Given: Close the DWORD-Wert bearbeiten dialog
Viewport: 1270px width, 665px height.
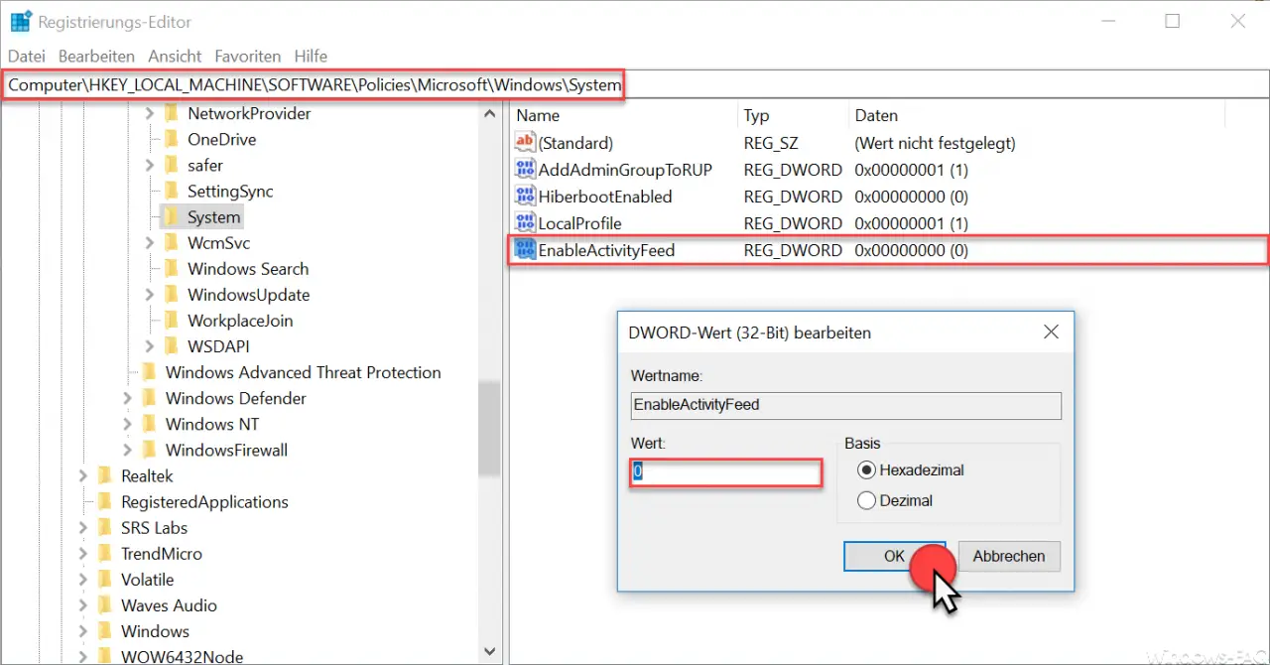Looking at the screenshot, I should (x=1051, y=332).
